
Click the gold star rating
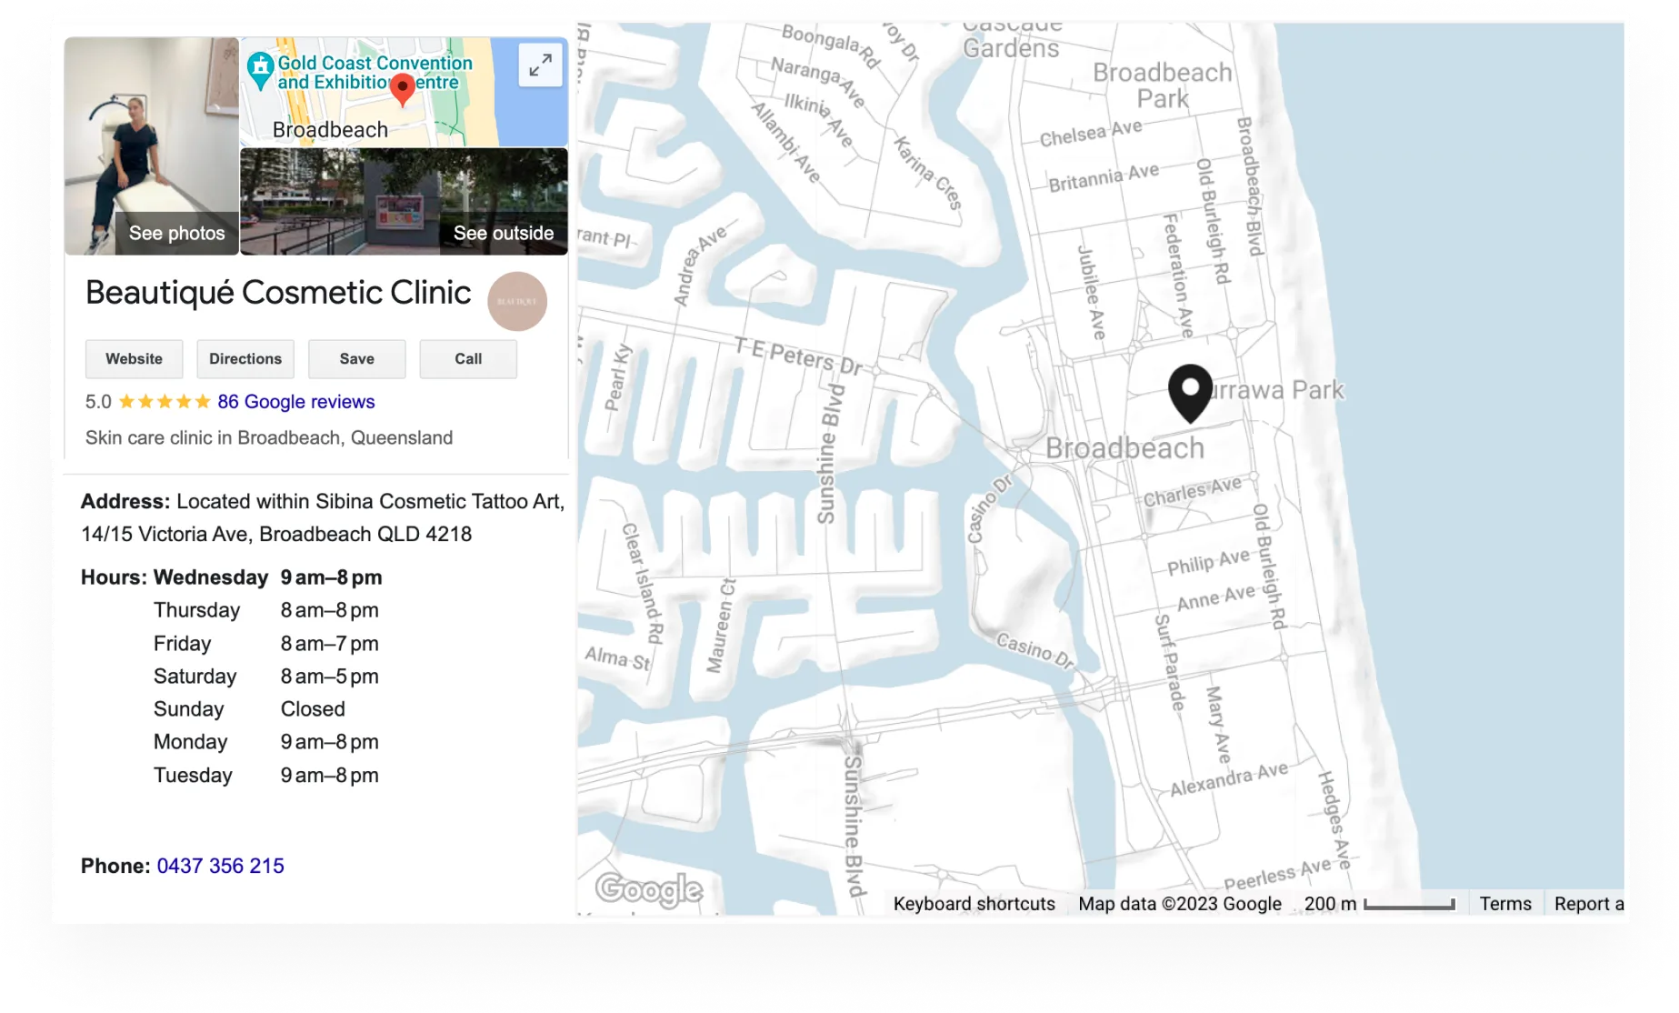click(165, 402)
